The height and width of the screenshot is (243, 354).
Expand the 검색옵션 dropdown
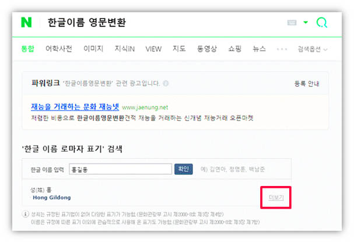tap(313, 49)
